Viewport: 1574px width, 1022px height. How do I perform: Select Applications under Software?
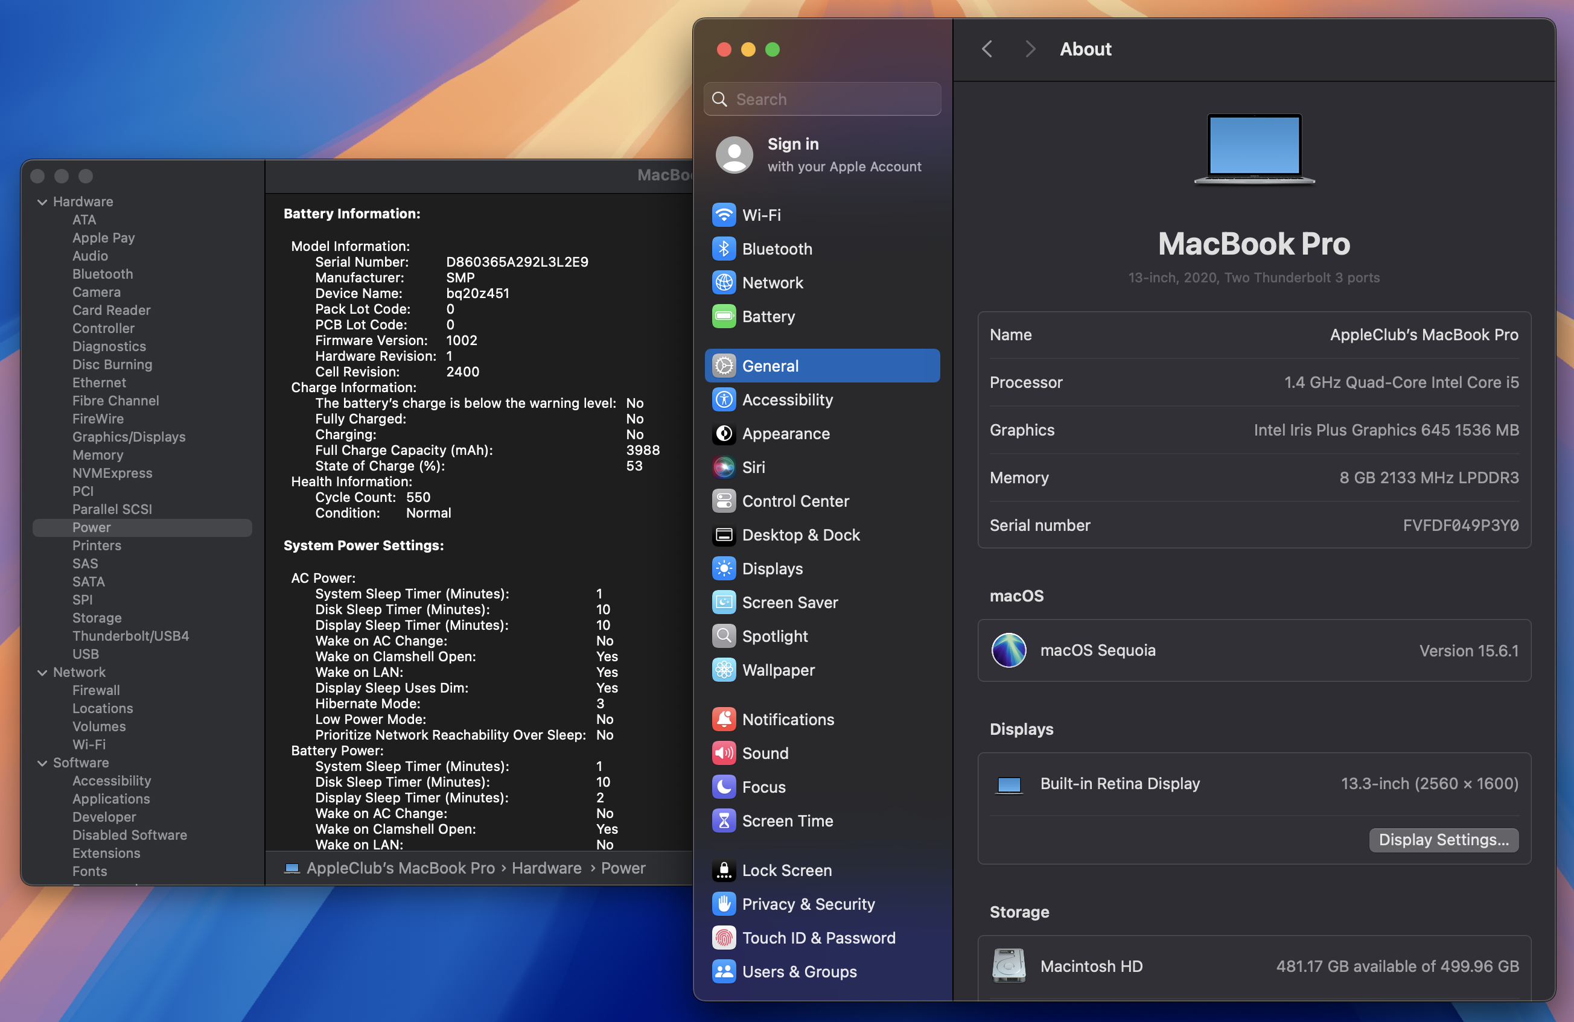click(x=111, y=799)
